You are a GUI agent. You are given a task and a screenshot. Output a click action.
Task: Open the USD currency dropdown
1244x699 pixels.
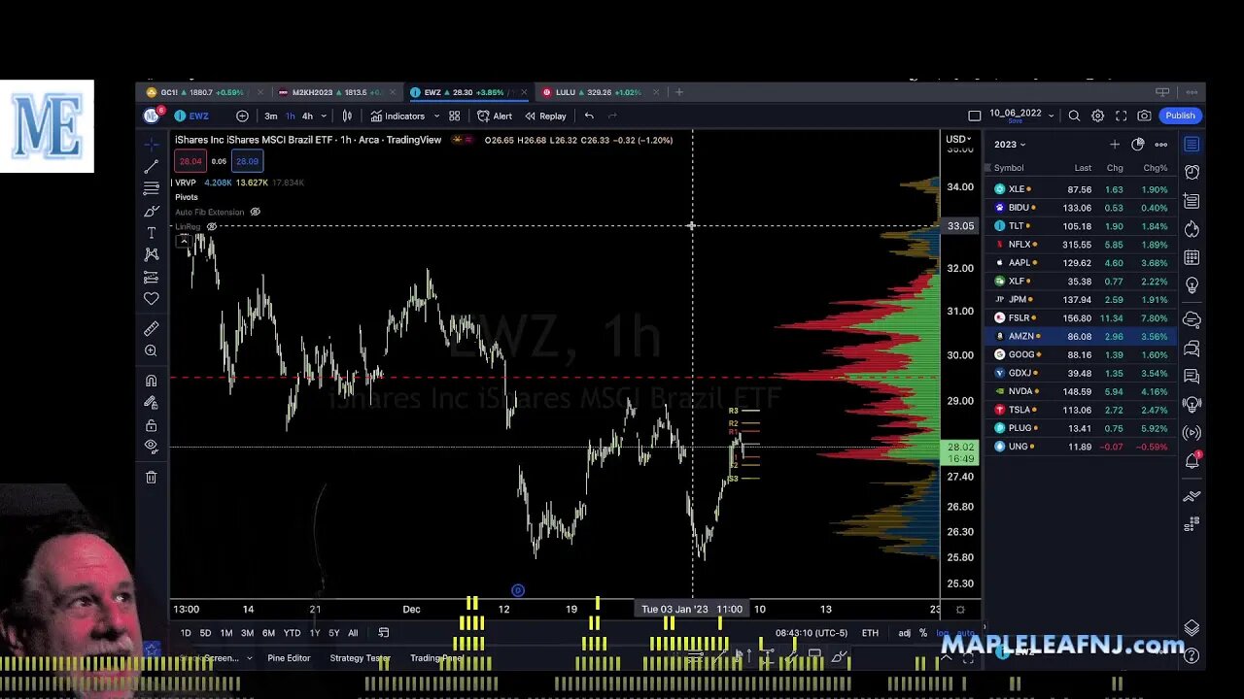point(958,139)
